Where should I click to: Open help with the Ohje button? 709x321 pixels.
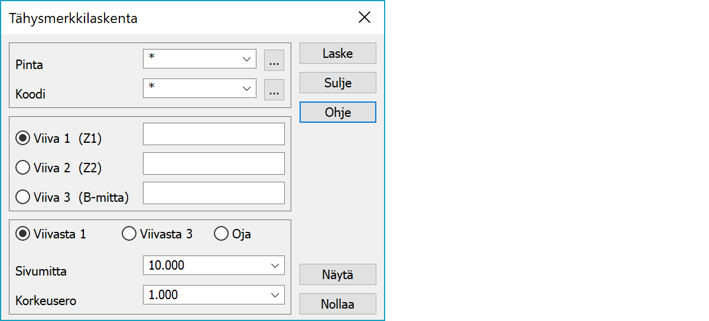click(x=337, y=112)
